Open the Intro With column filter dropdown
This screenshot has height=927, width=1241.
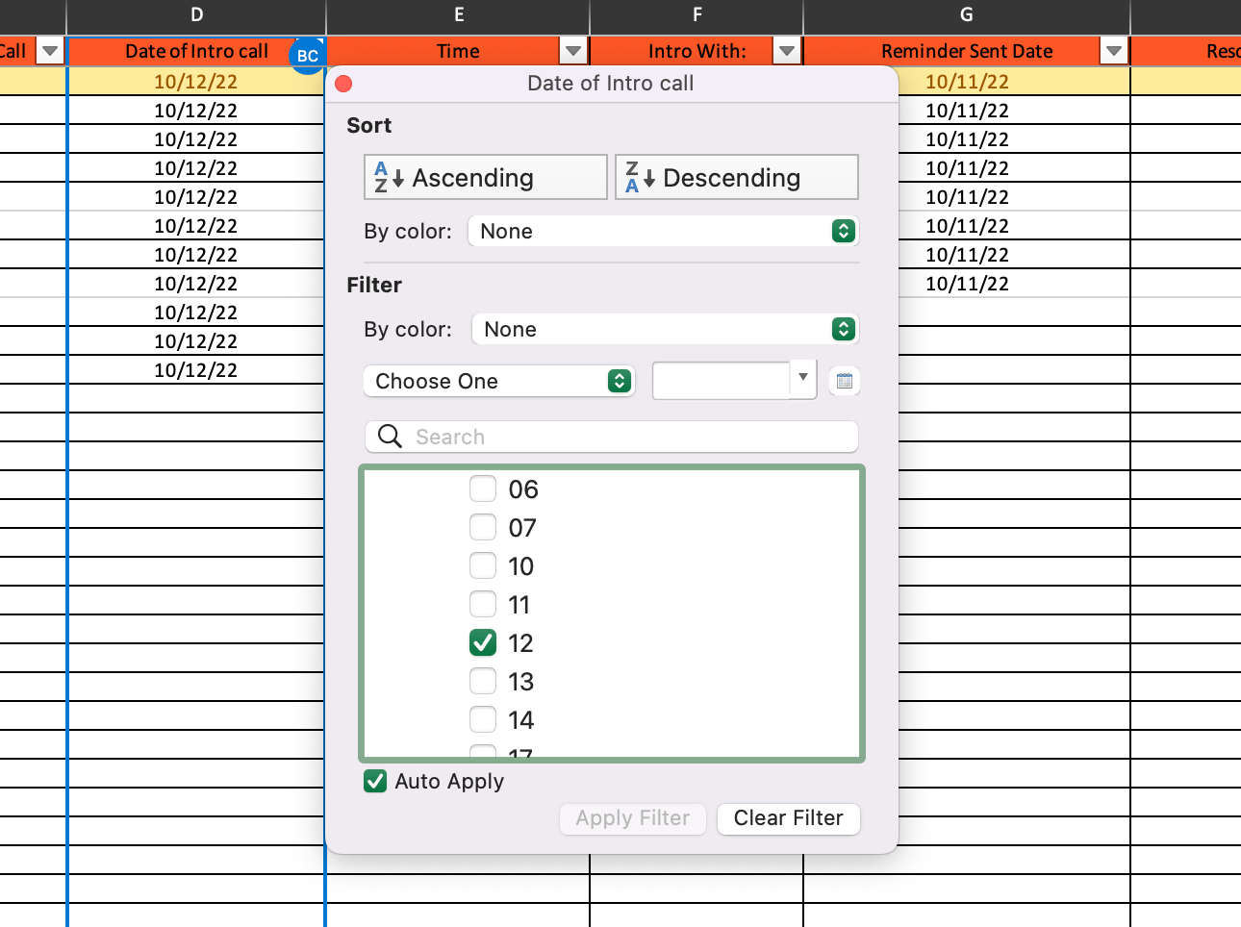787,51
